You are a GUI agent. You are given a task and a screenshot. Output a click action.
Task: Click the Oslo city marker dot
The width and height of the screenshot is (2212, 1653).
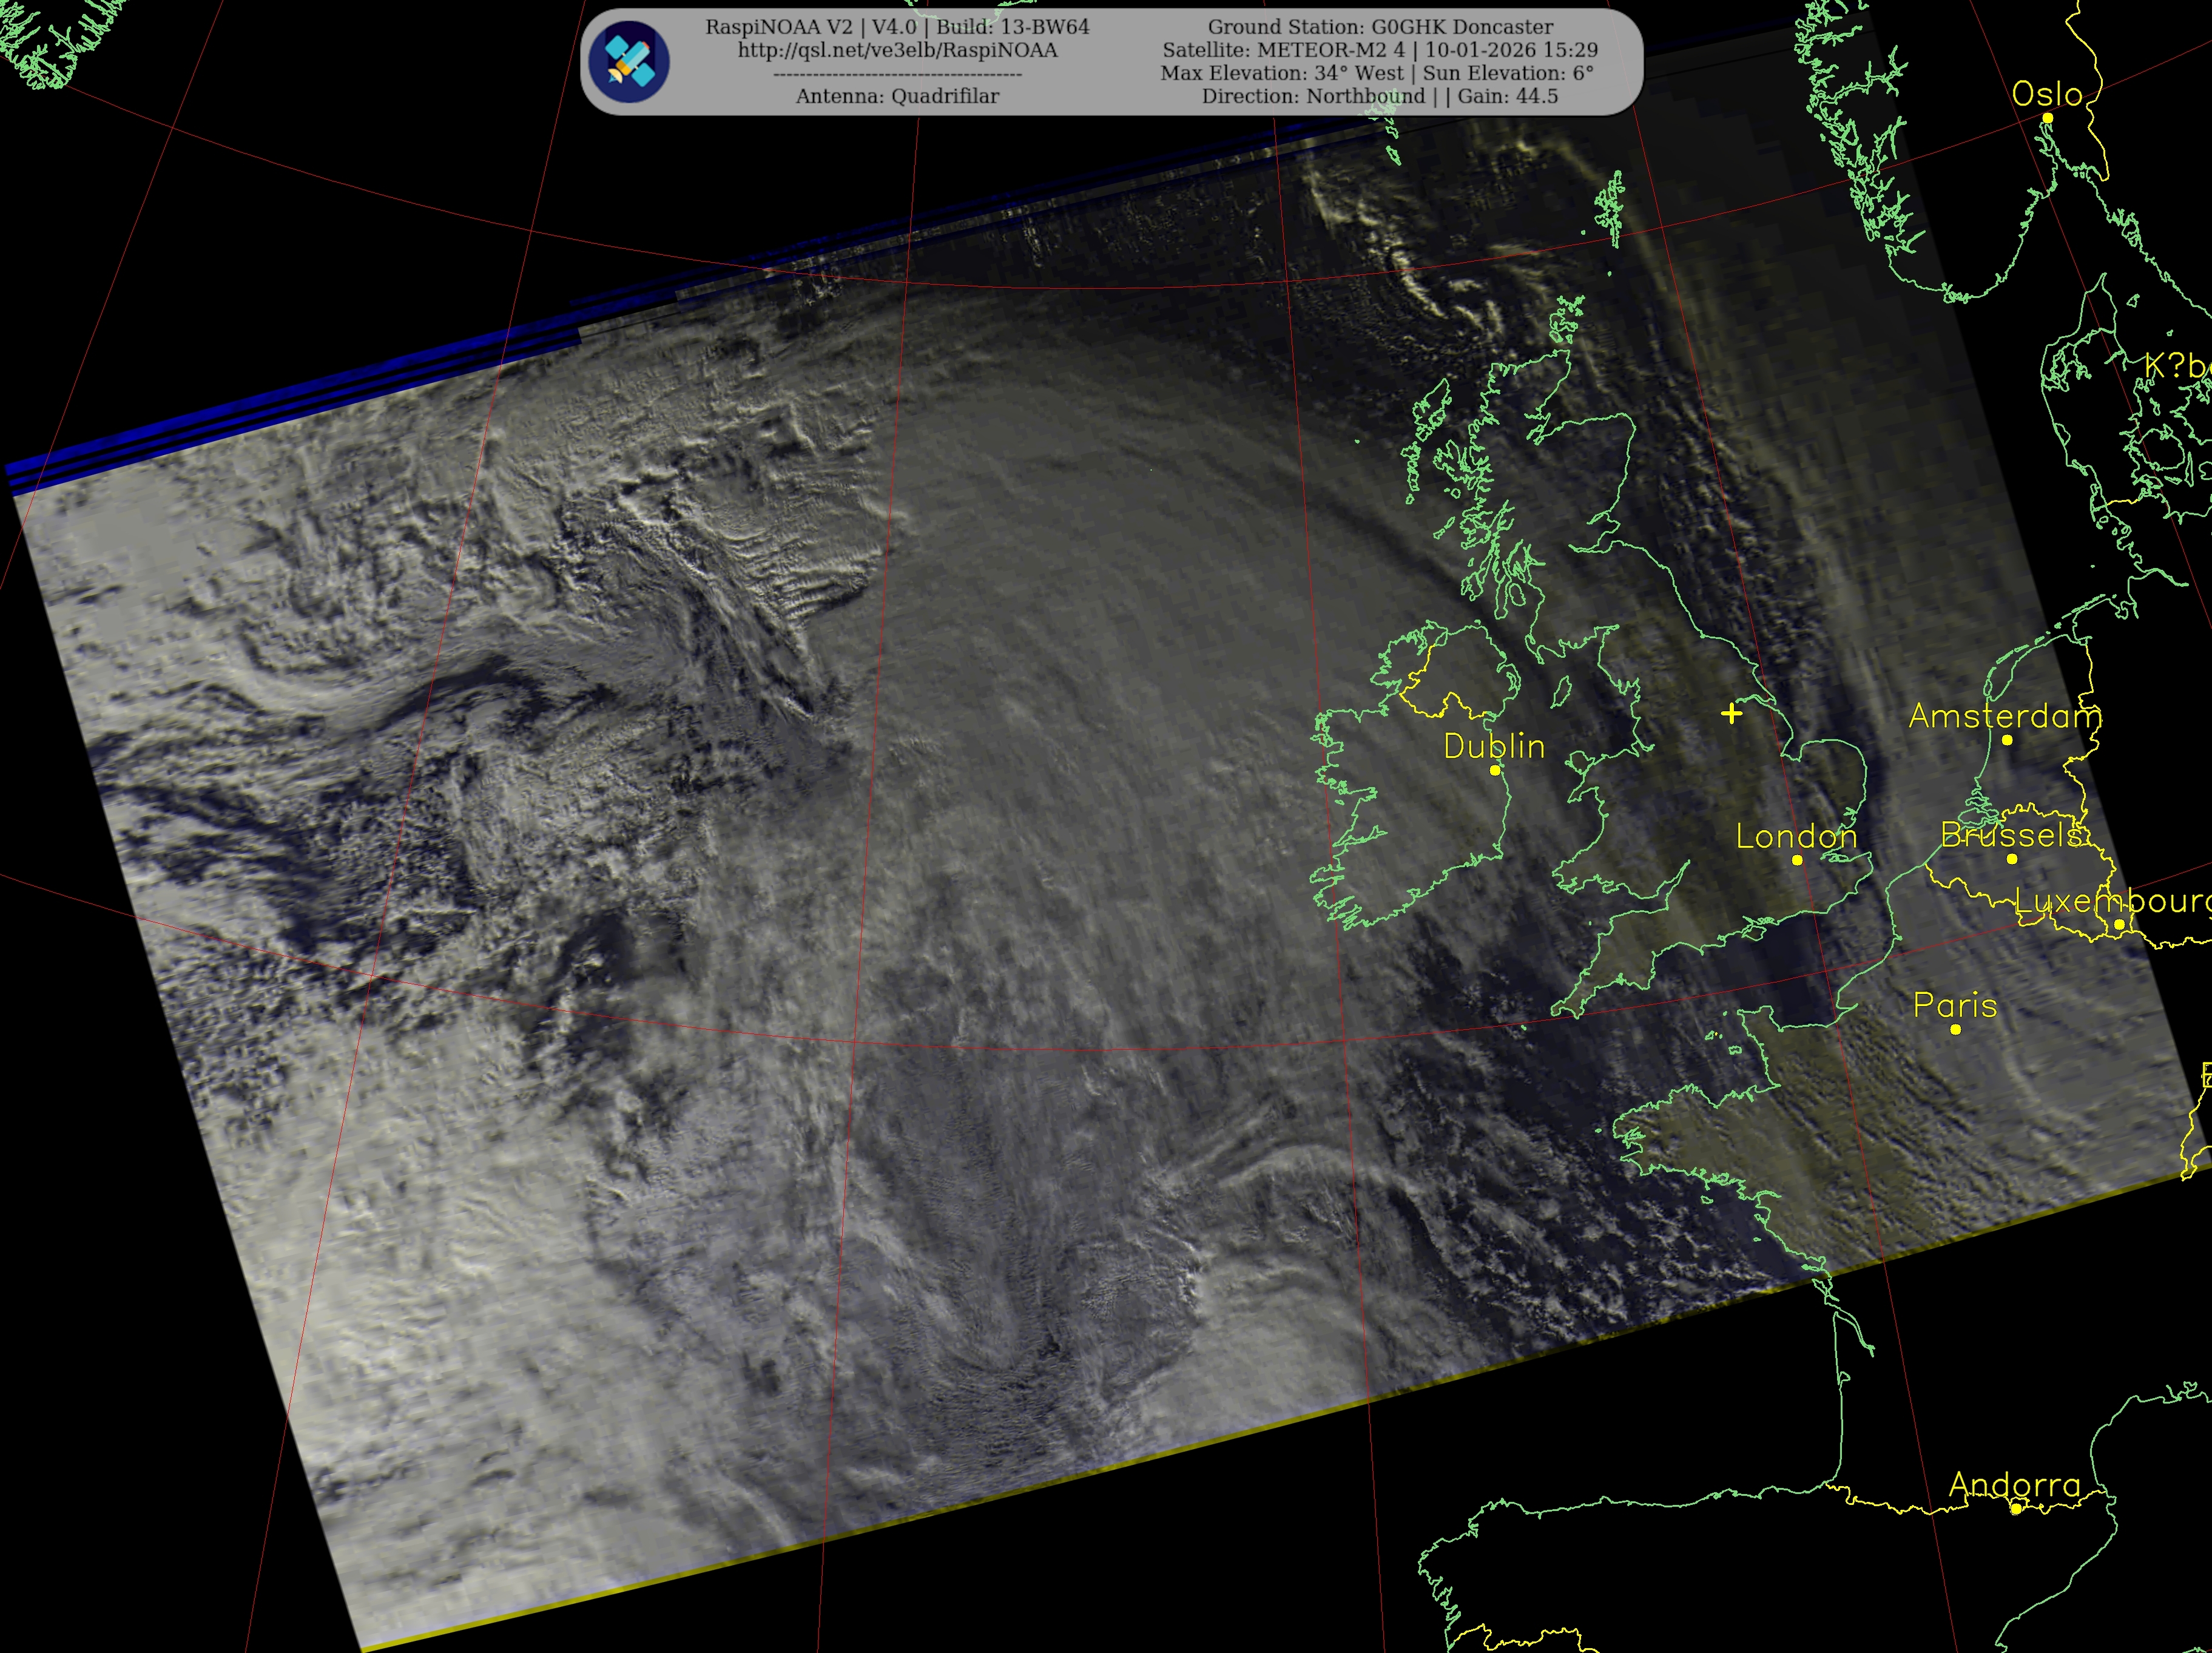(2047, 118)
